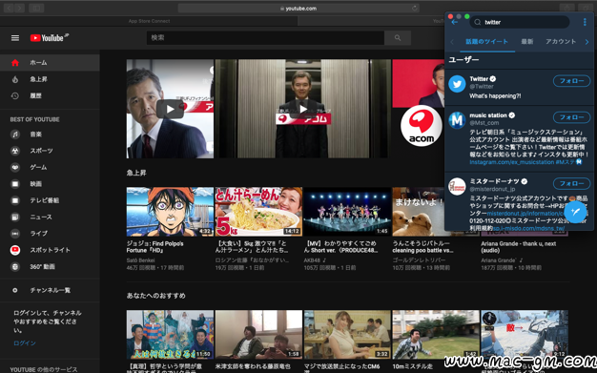This screenshot has height=373, width=597.
Task: Follow the ミスタードーナツ account
Action: (572, 184)
